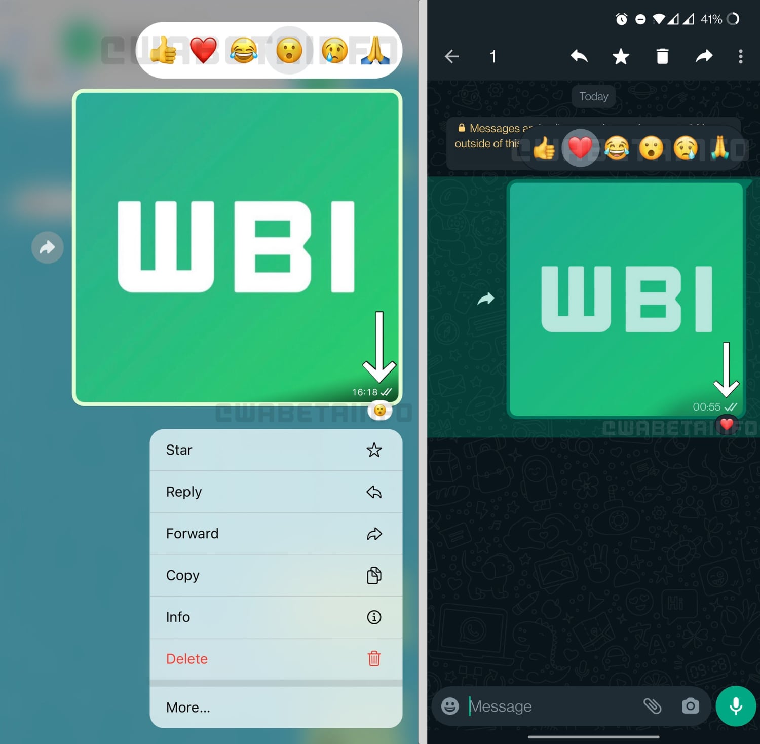Tap the Wi-Fi signal icon in status bar
Image resolution: width=760 pixels, height=744 pixels.
pos(659,19)
